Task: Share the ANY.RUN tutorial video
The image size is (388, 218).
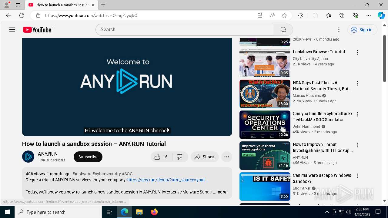Action: [204, 157]
